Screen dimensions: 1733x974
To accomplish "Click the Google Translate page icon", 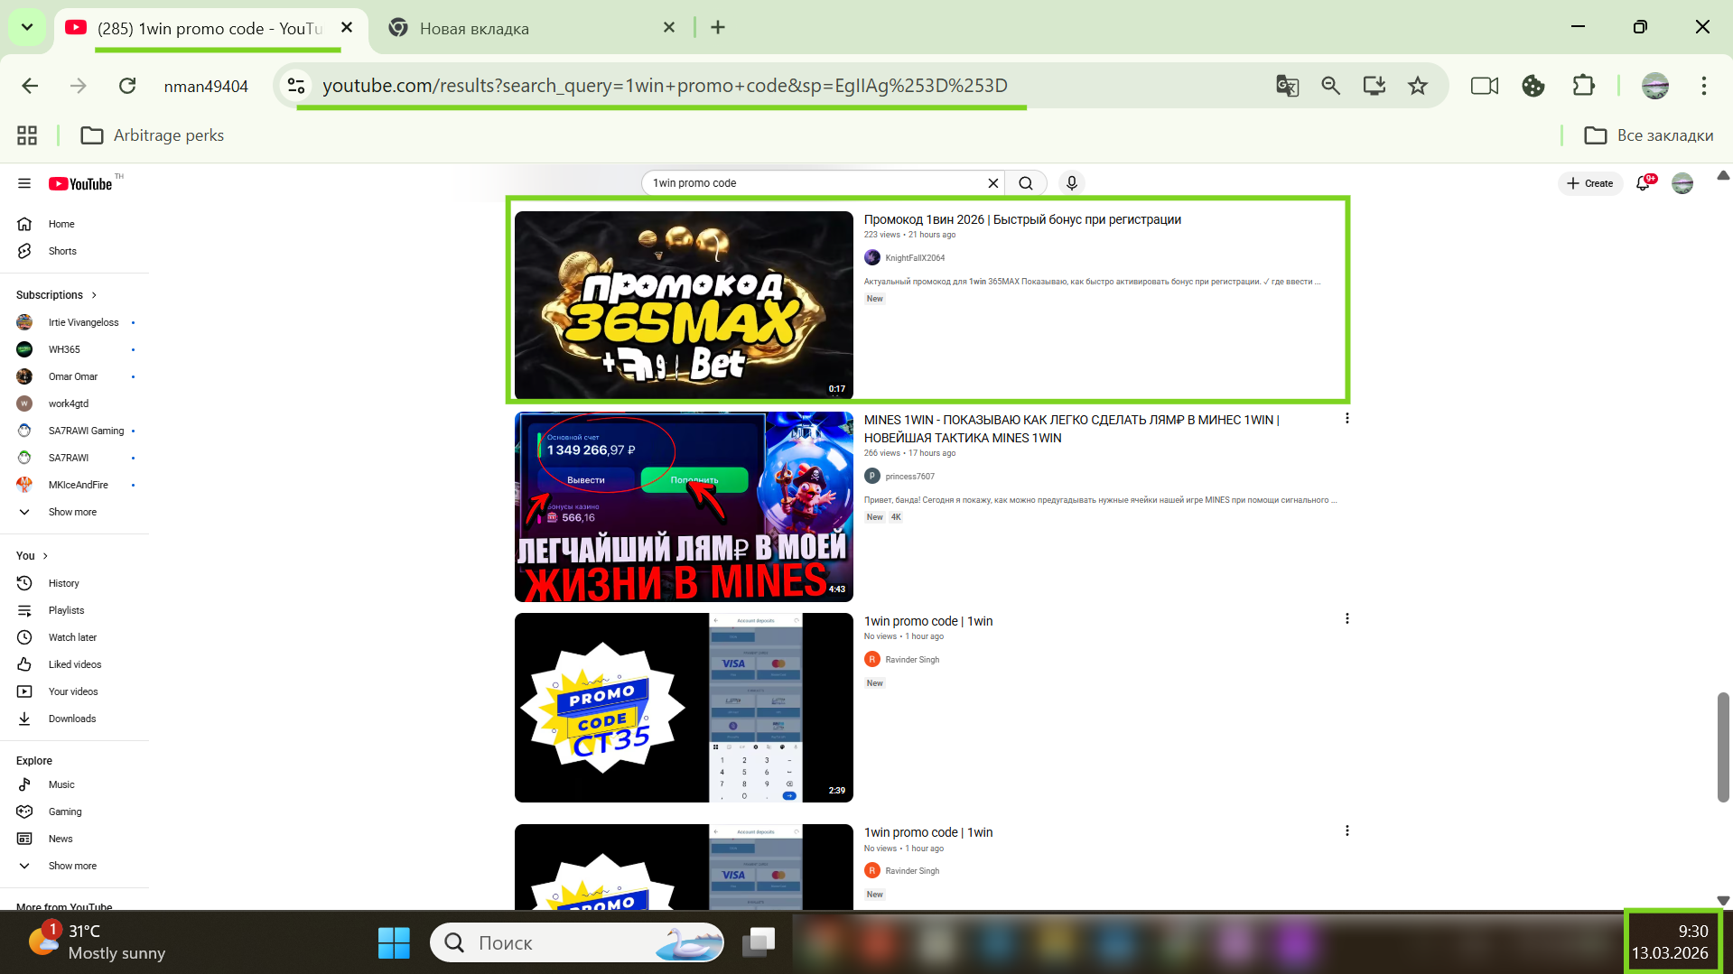I will 1287,86.
